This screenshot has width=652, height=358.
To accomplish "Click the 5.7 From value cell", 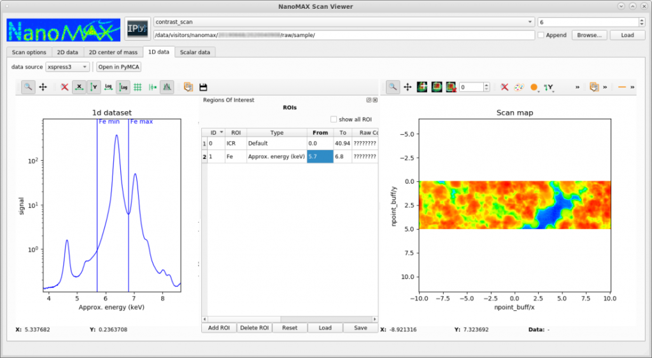I will coord(320,156).
